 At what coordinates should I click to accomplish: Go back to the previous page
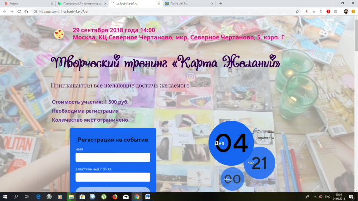[5, 11]
